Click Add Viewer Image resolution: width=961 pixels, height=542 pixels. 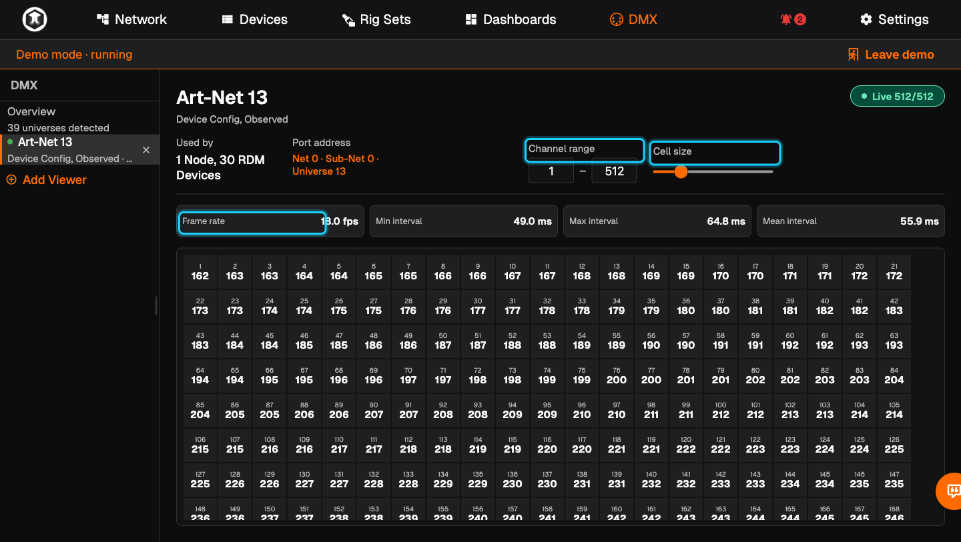click(46, 180)
